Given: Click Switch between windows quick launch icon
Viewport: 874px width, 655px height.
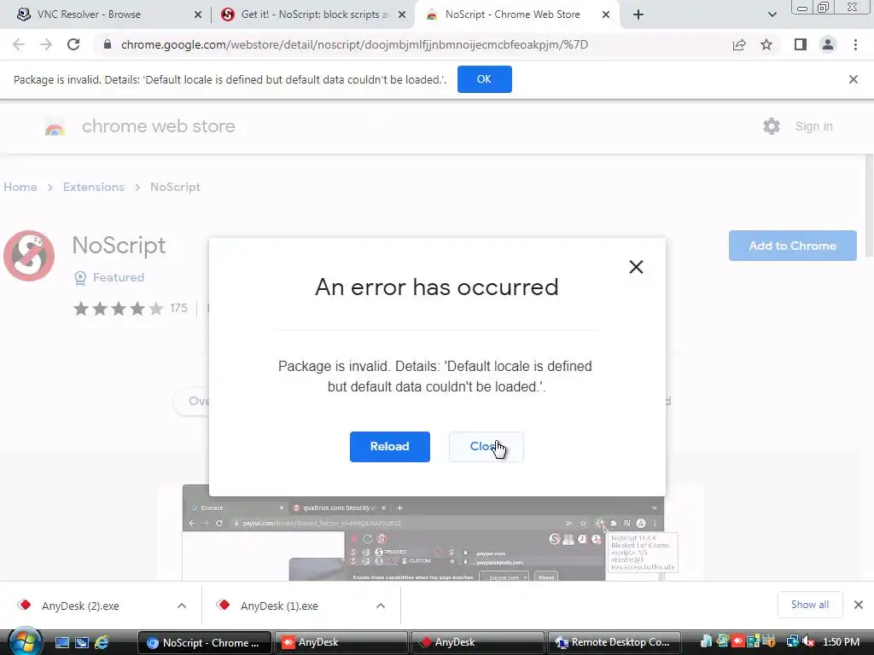Looking at the screenshot, I should pos(81,642).
